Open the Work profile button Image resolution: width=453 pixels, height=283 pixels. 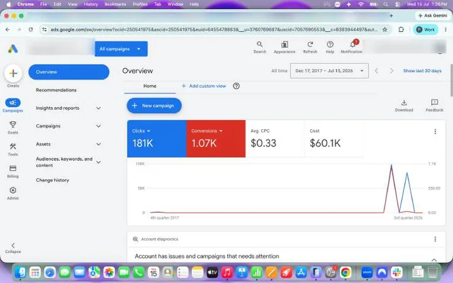click(425, 29)
